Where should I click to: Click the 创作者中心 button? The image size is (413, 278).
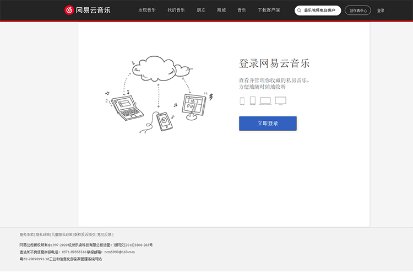(x=358, y=10)
